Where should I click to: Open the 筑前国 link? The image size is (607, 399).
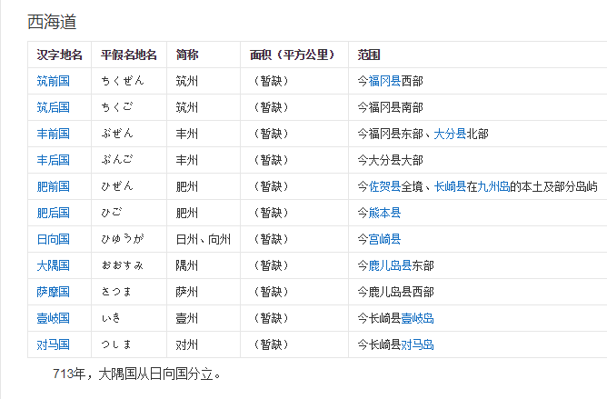coord(53,81)
